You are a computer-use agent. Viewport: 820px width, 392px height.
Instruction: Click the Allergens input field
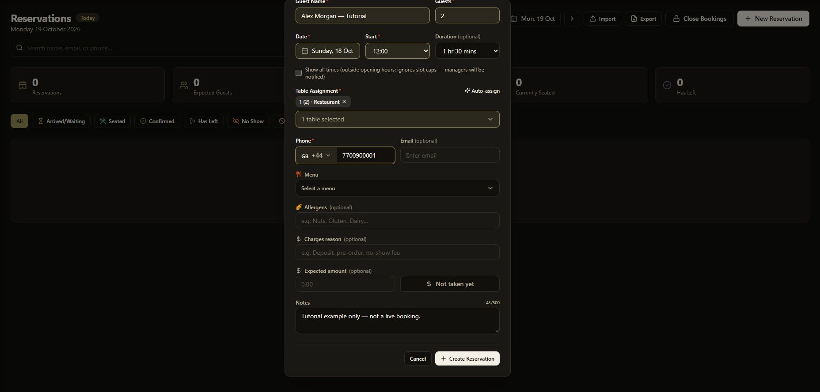[398, 220]
